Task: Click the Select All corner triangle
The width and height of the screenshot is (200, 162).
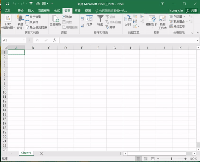Action: pos(6,48)
